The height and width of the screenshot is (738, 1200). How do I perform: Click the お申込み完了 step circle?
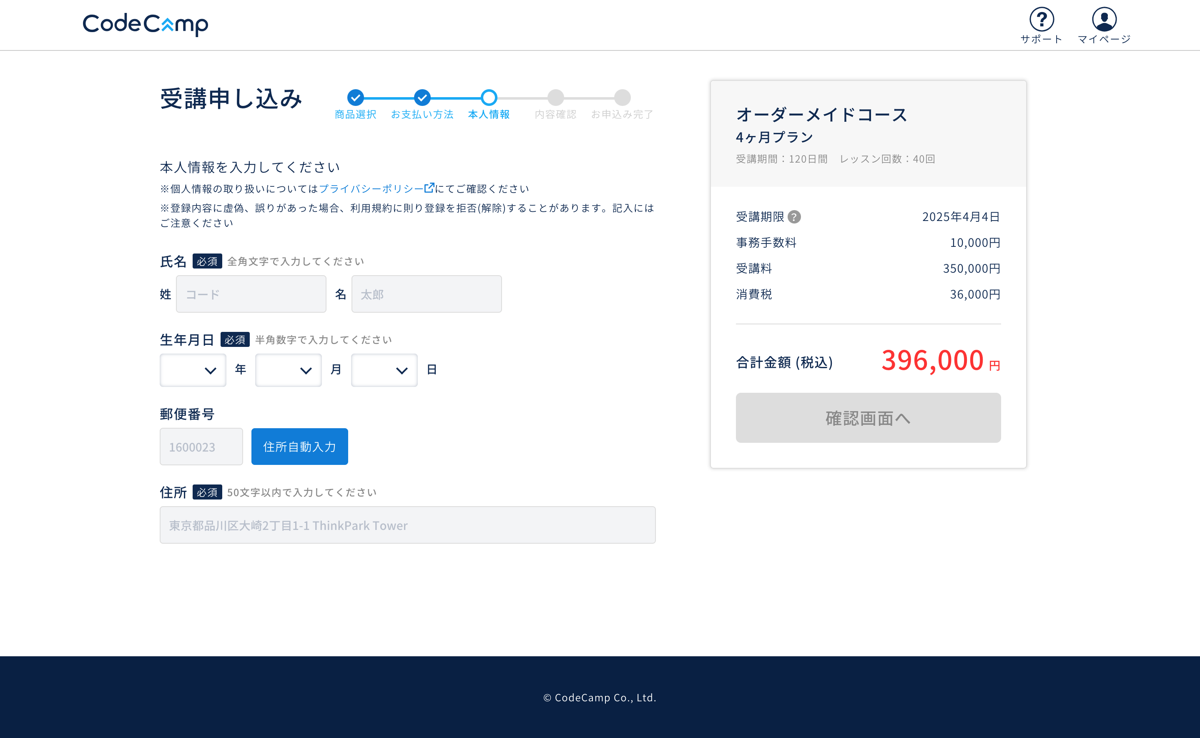(x=622, y=98)
